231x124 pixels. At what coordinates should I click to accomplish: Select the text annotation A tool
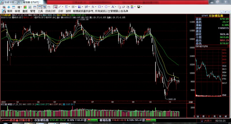[113, 7]
